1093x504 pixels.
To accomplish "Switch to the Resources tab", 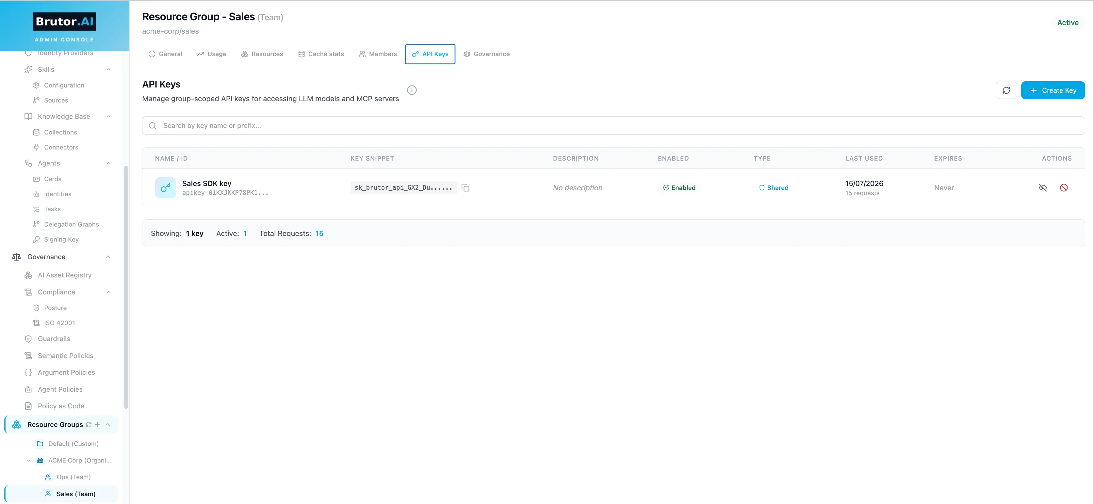I will (262, 54).
